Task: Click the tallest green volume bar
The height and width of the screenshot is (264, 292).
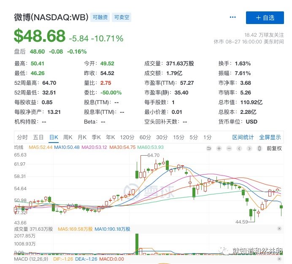Action: [x=137, y=244]
